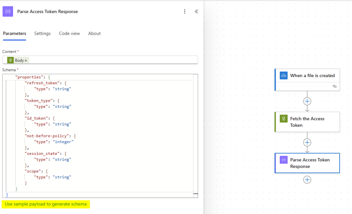The width and height of the screenshot is (352, 214).
Task: Click the OneDrive cloud icon on trigger card
Action: coord(284,76)
